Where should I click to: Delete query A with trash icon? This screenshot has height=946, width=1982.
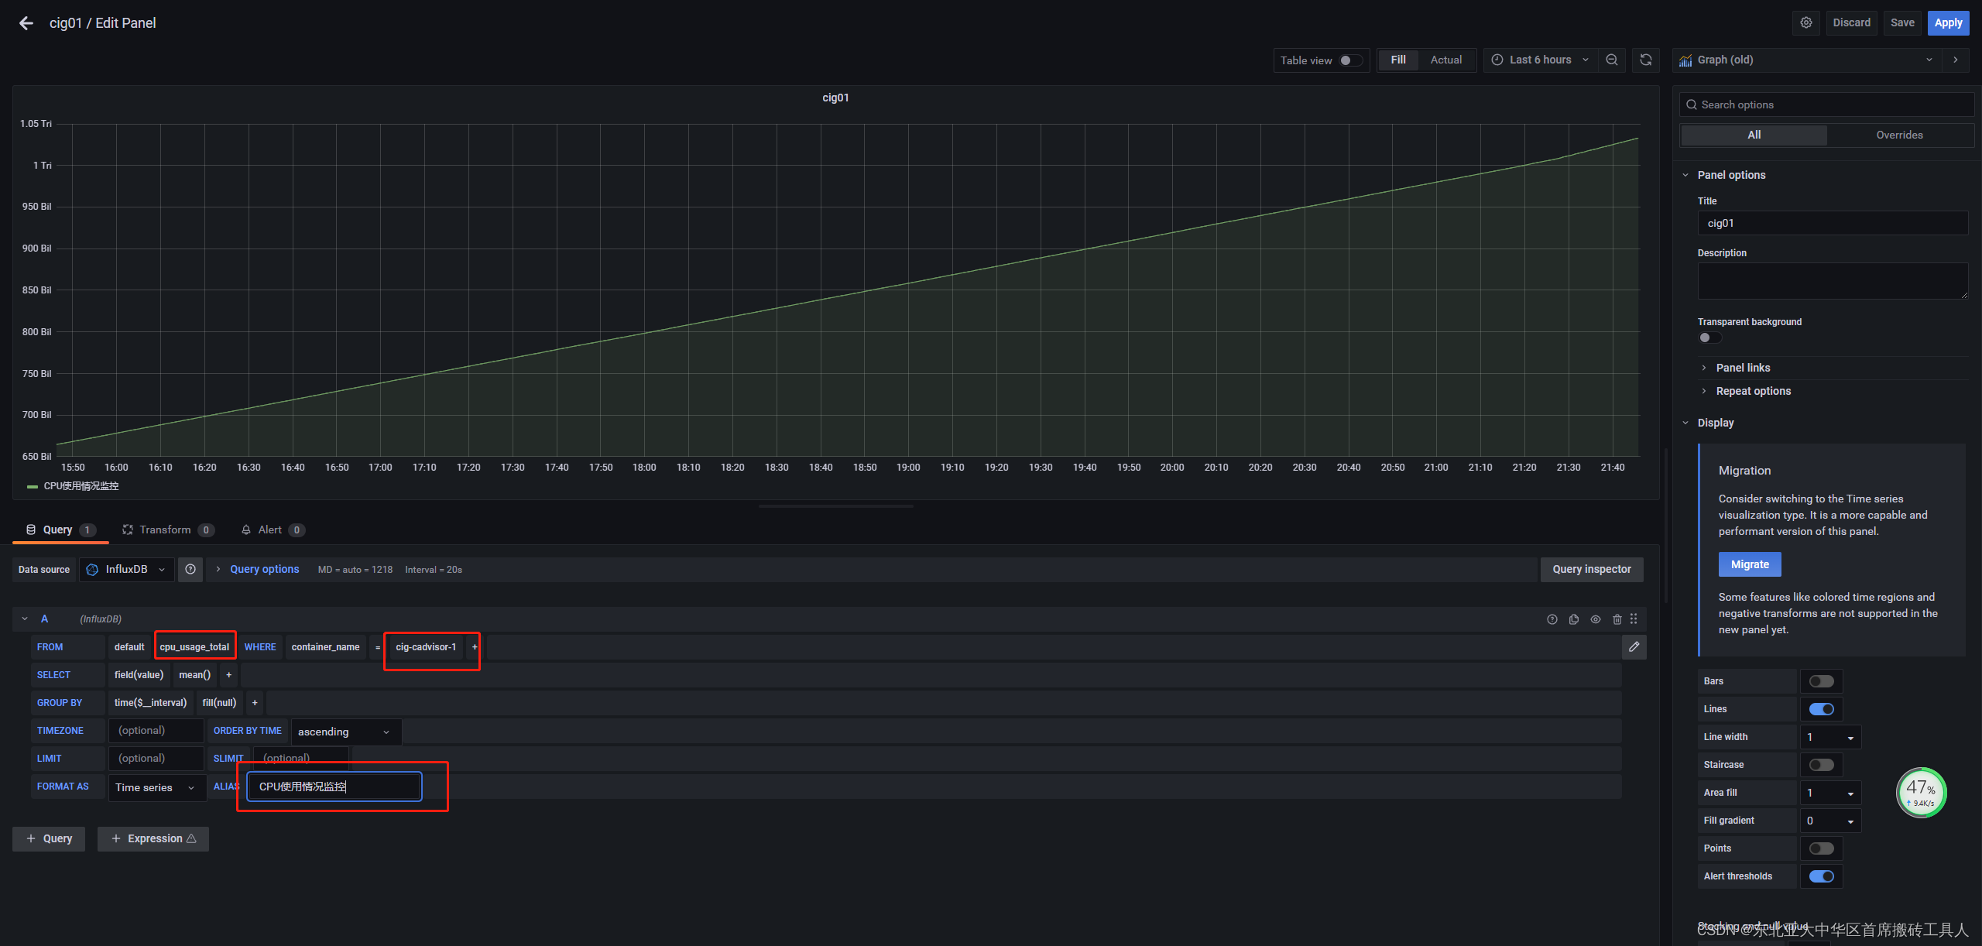(1617, 619)
